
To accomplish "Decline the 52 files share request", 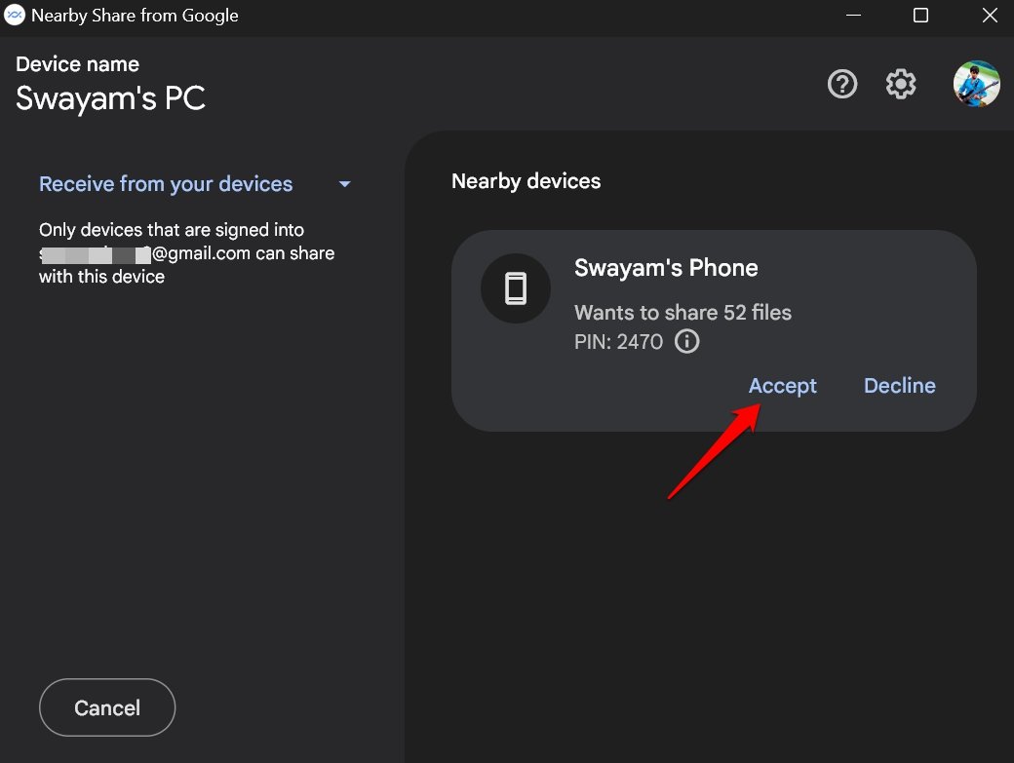I will pos(898,385).
